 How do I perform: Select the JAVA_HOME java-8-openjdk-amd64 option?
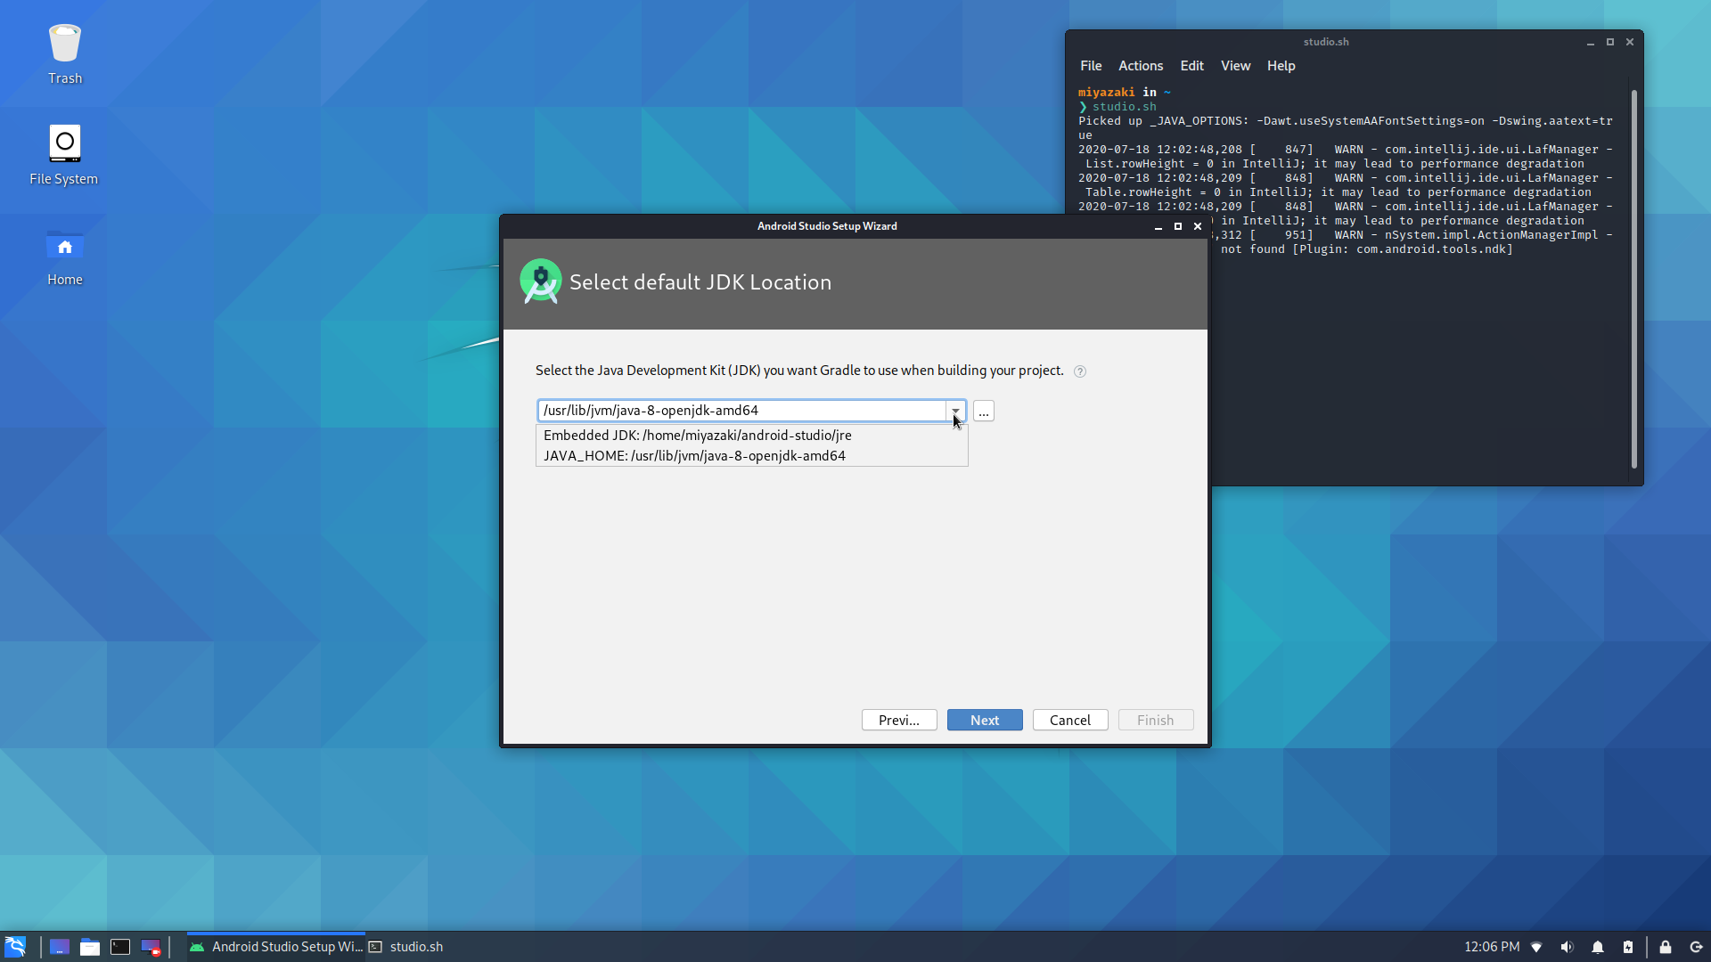point(694,456)
